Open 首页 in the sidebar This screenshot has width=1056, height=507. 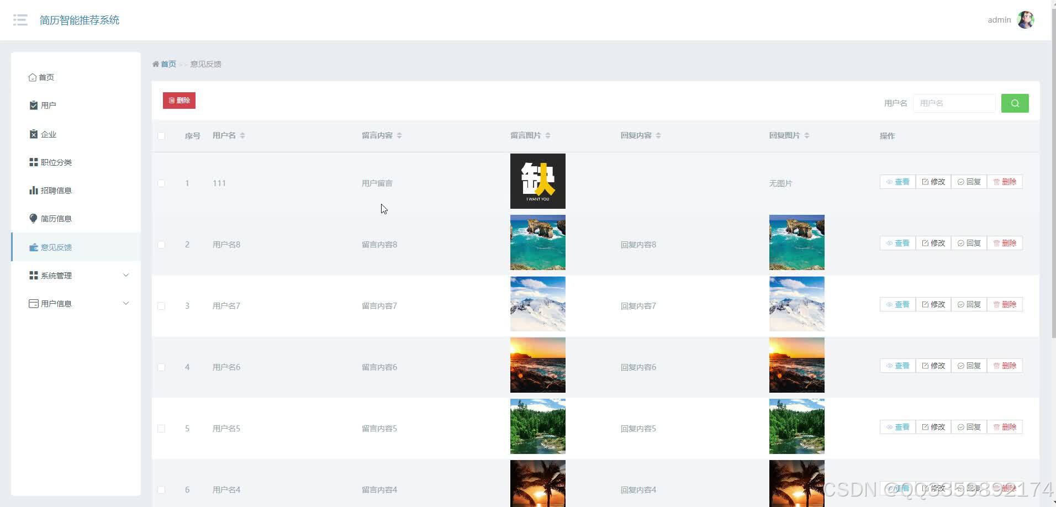[76, 77]
